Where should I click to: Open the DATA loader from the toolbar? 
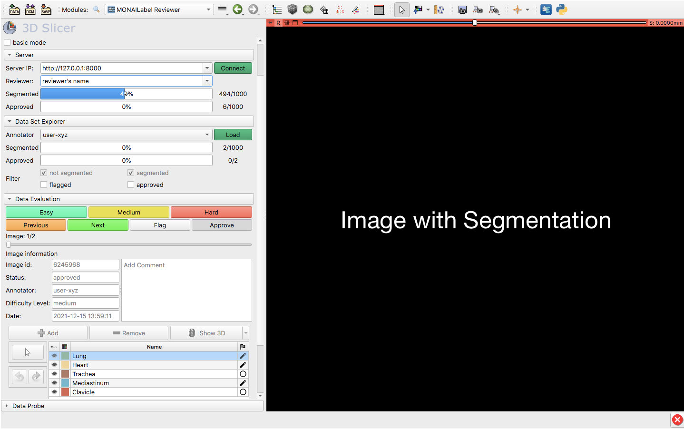[14, 10]
